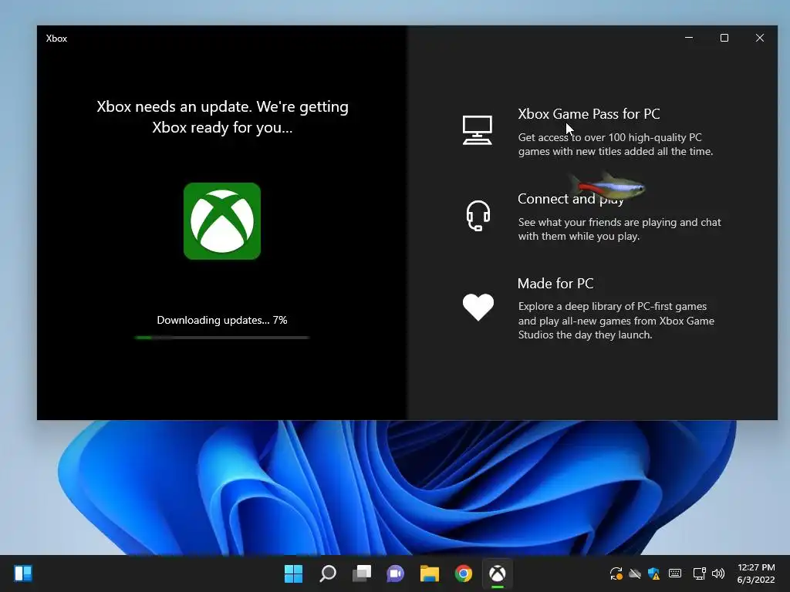Click the Xbox window title text
790x592 pixels.
pyautogui.click(x=56, y=39)
